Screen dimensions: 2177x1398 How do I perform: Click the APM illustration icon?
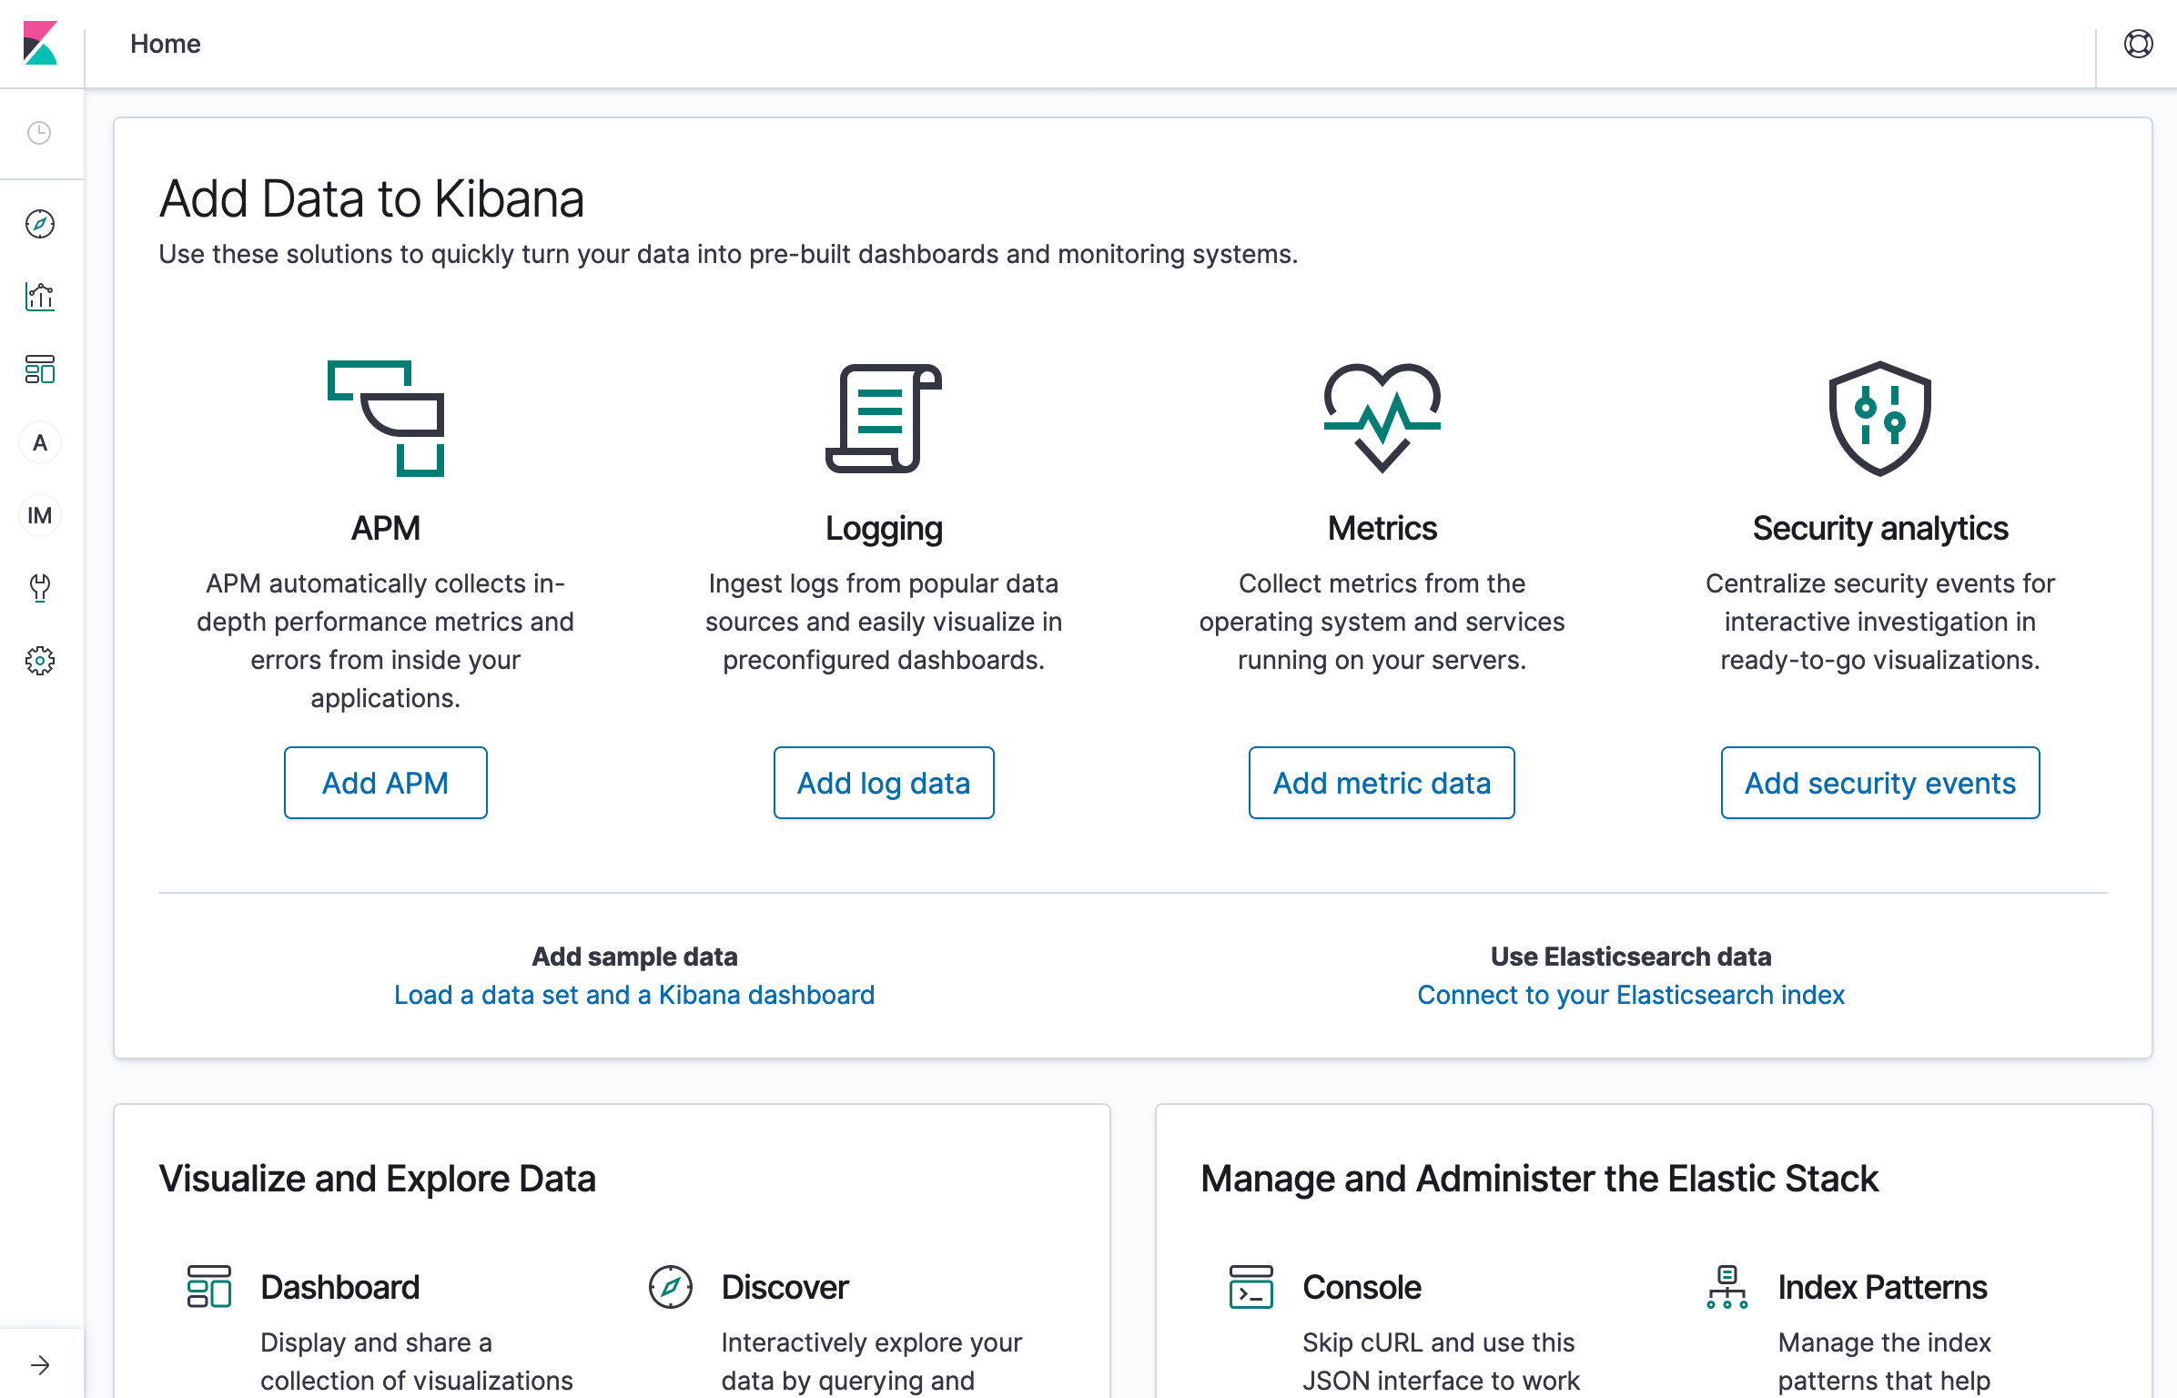pyautogui.click(x=386, y=419)
